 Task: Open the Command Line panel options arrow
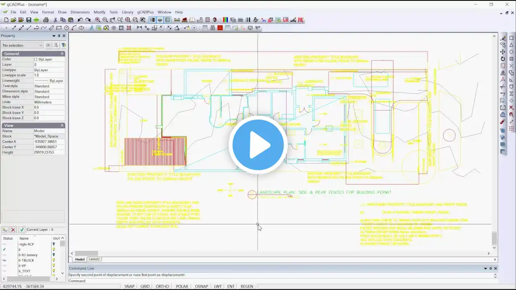tap(485, 268)
